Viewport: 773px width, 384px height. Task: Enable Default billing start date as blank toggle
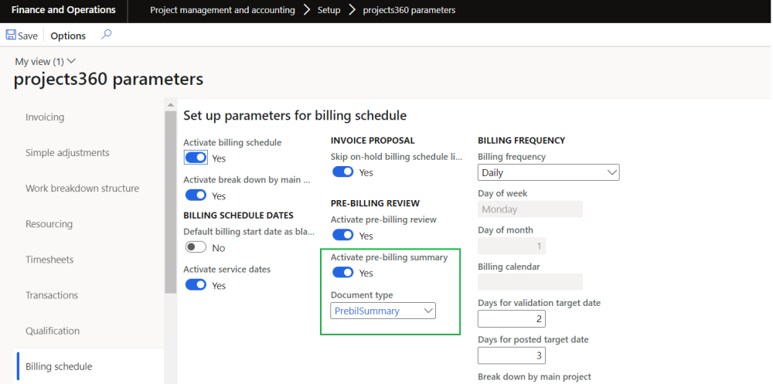[196, 248]
